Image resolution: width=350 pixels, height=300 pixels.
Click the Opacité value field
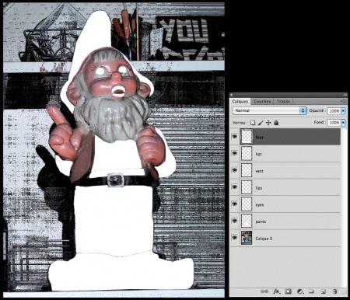click(334, 111)
